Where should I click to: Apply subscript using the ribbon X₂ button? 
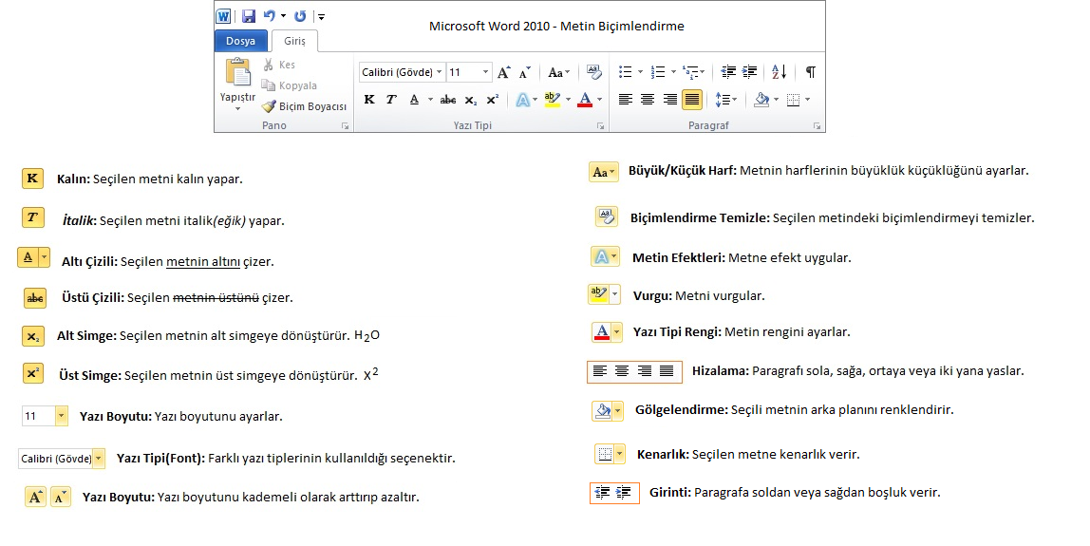click(471, 100)
